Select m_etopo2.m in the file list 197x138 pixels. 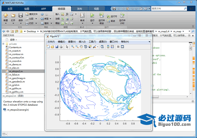(x=23, y=71)
